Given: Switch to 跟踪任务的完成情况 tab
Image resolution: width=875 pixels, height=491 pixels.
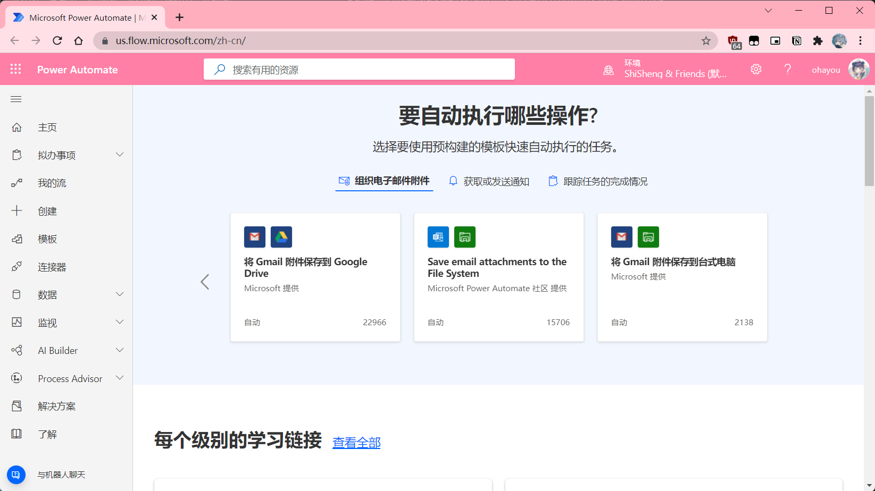Looking at the screenshot, I should 598,181.
